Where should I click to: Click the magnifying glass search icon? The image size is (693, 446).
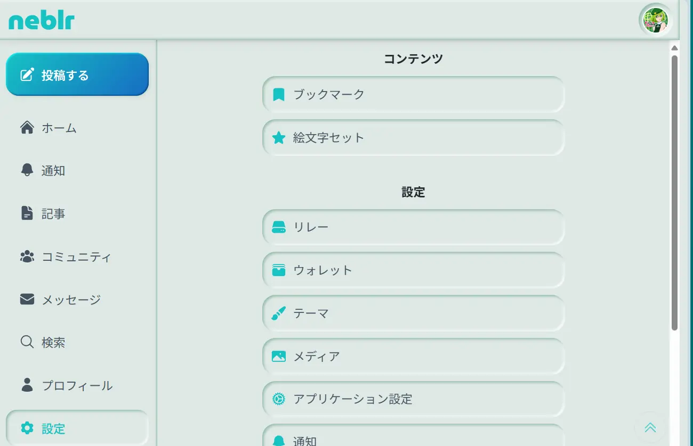point(27,342)
